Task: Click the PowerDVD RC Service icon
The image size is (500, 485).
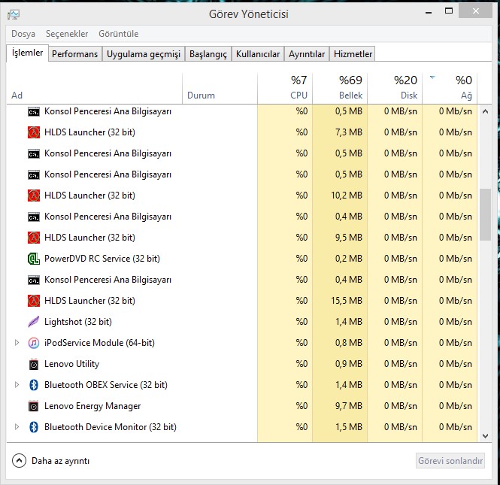Action: [x=33, y=259]
